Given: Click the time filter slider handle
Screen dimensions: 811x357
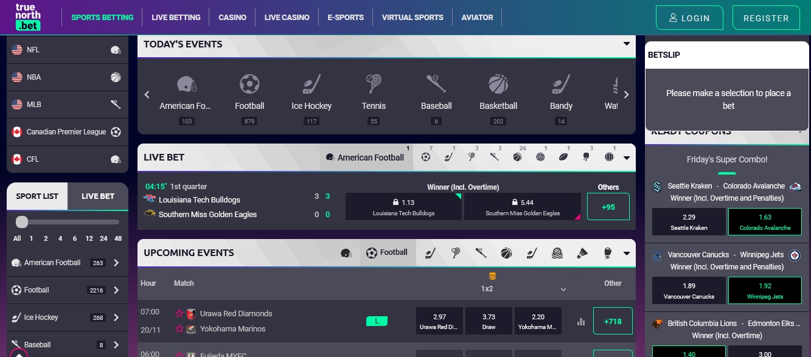Looking at the screenshot, I should [x=22, y=222].
